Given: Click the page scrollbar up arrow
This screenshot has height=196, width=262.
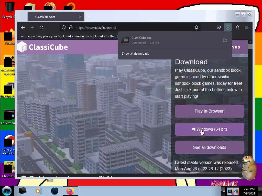Looking at the screenshot, I should 250,42.
